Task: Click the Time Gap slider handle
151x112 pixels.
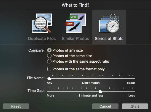Action: [100, 91]
